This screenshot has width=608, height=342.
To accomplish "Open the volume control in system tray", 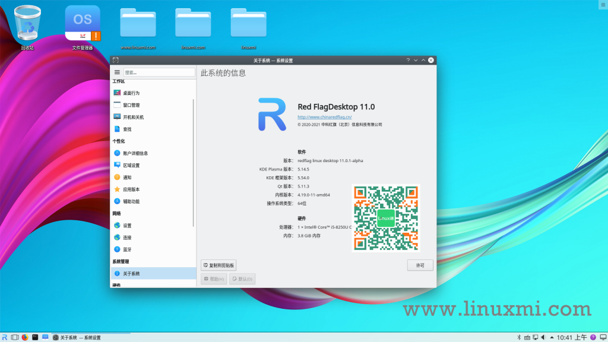I will pyautogui.click(x=543, y=337).
